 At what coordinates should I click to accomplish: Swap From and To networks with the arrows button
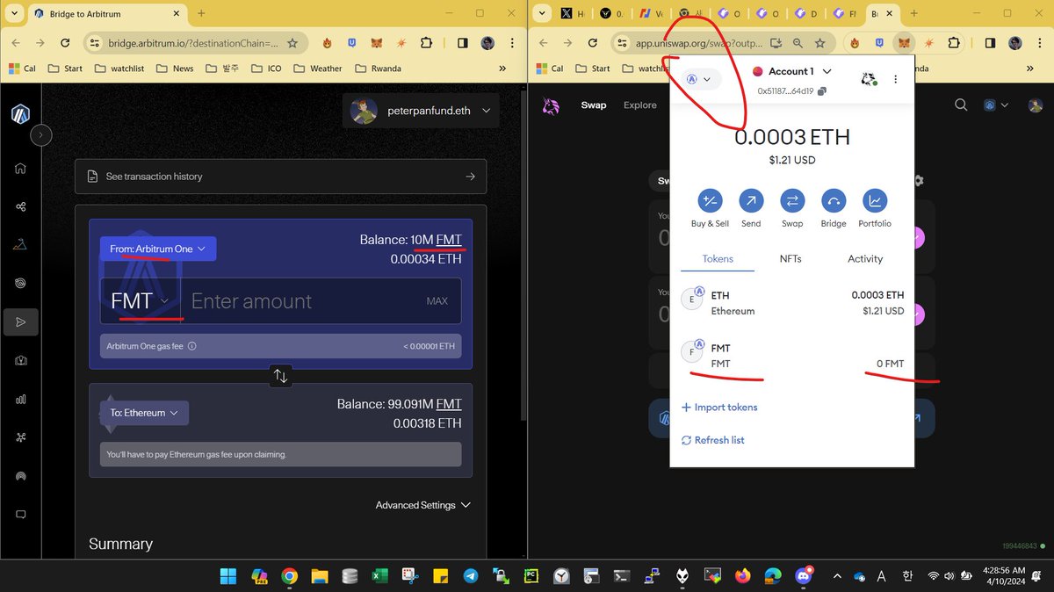point(280,376)
